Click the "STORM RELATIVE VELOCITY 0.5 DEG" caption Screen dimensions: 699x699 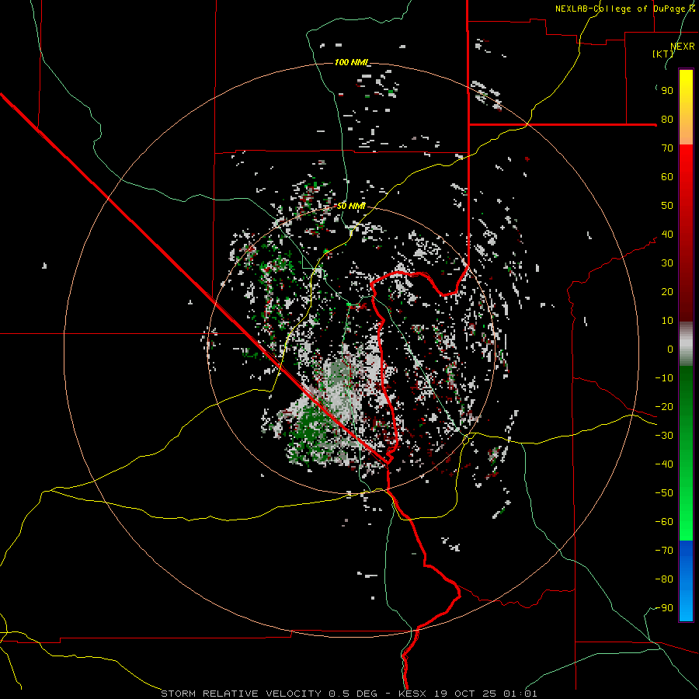[x=269, y=694]
